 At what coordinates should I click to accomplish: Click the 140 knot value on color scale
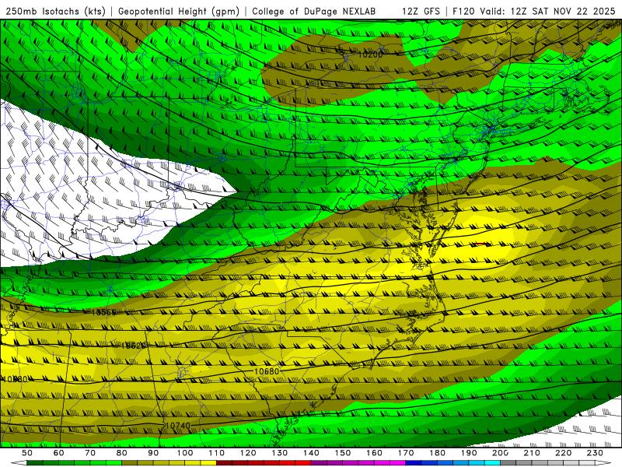tap(312, 453)
